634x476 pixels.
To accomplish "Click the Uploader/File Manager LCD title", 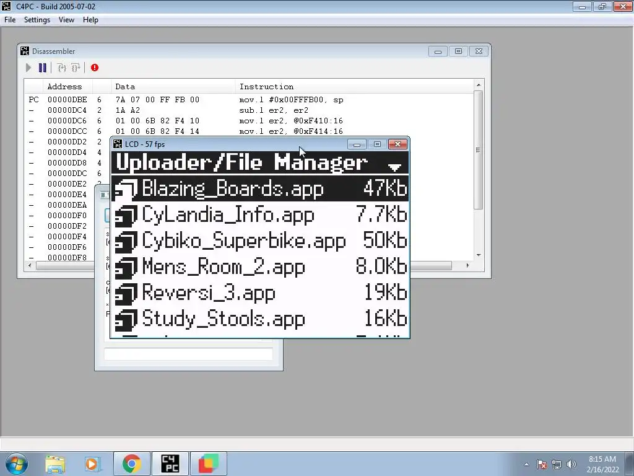I will (242, 163).
